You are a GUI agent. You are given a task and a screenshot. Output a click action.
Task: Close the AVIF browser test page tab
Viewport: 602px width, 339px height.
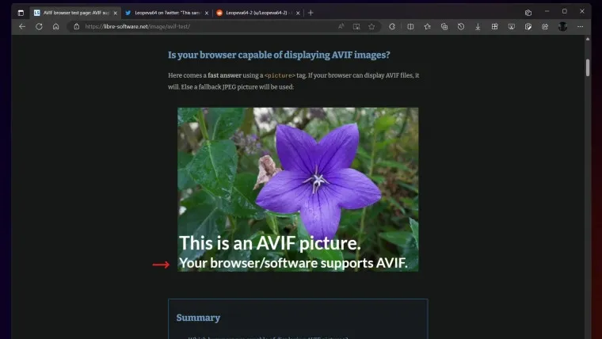point(115,13)
